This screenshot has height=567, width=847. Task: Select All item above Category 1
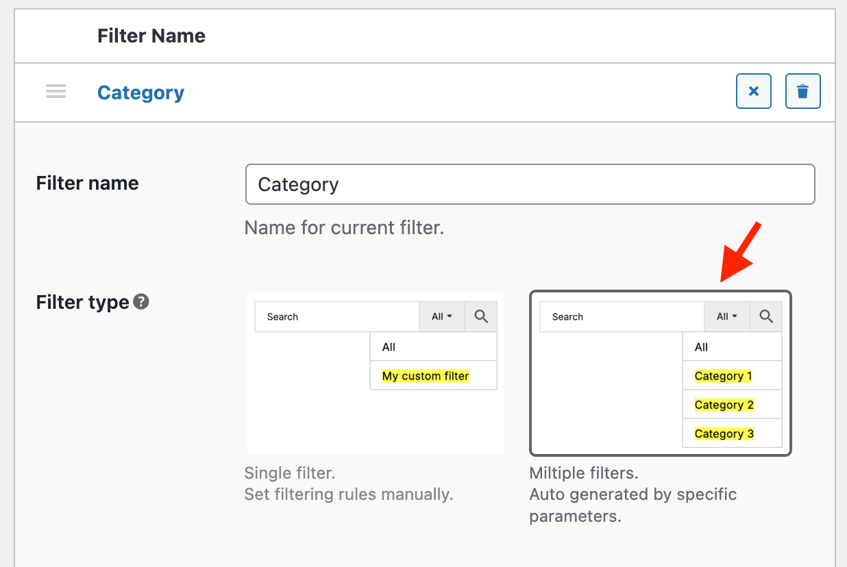[x=701, y=347]
